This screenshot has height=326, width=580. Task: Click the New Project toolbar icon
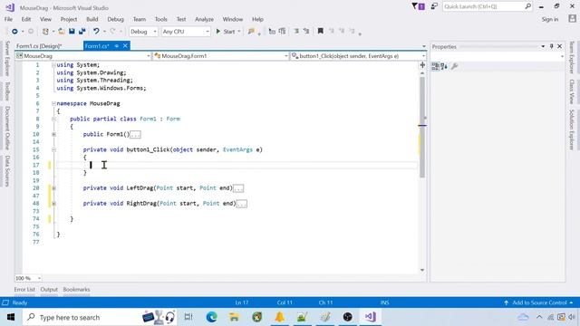click(45, 32)
